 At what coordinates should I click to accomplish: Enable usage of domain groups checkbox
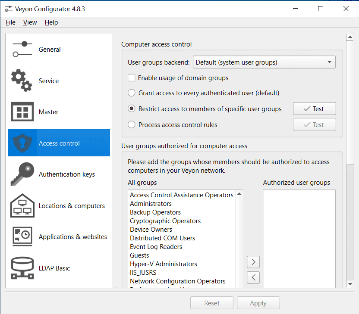pos(132,78)
